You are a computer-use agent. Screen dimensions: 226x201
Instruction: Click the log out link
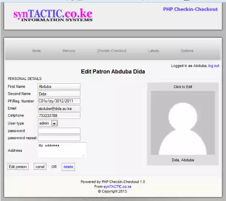pos(214,66)
